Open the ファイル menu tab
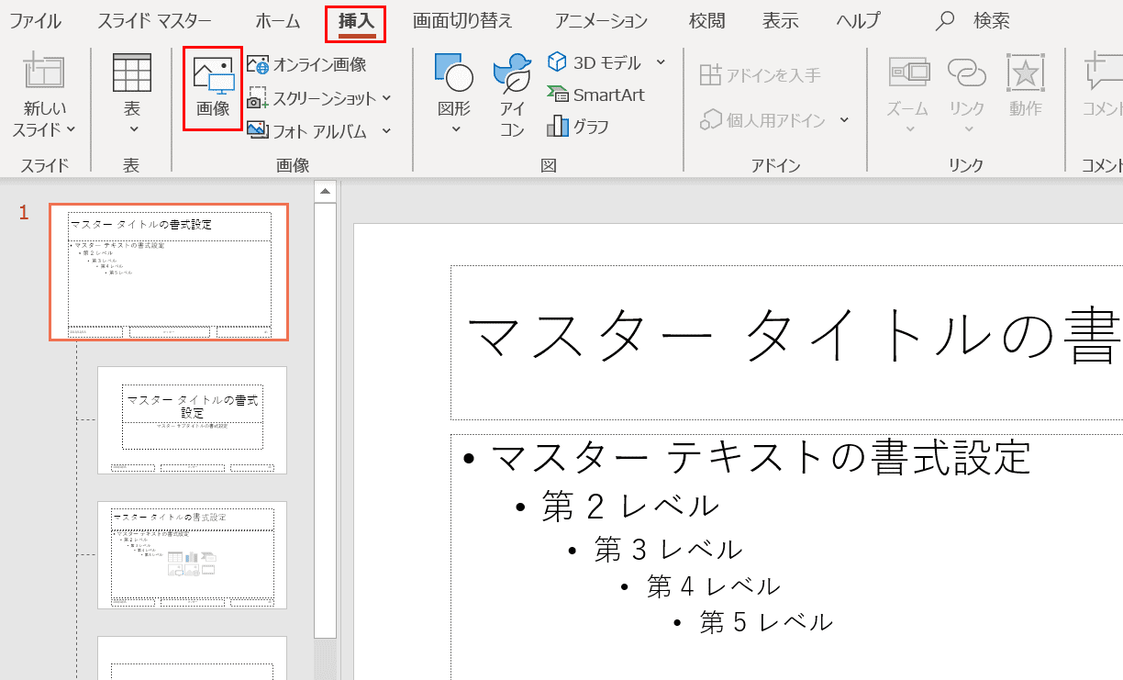This screenshot has width=1123, height=680. pos(35,21)
